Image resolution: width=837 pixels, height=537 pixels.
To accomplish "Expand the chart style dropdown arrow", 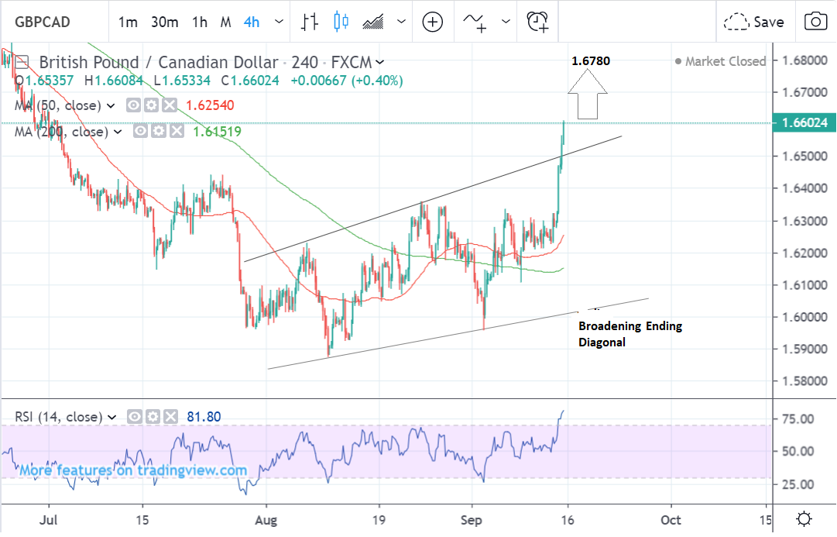I will tap(401, 22).
